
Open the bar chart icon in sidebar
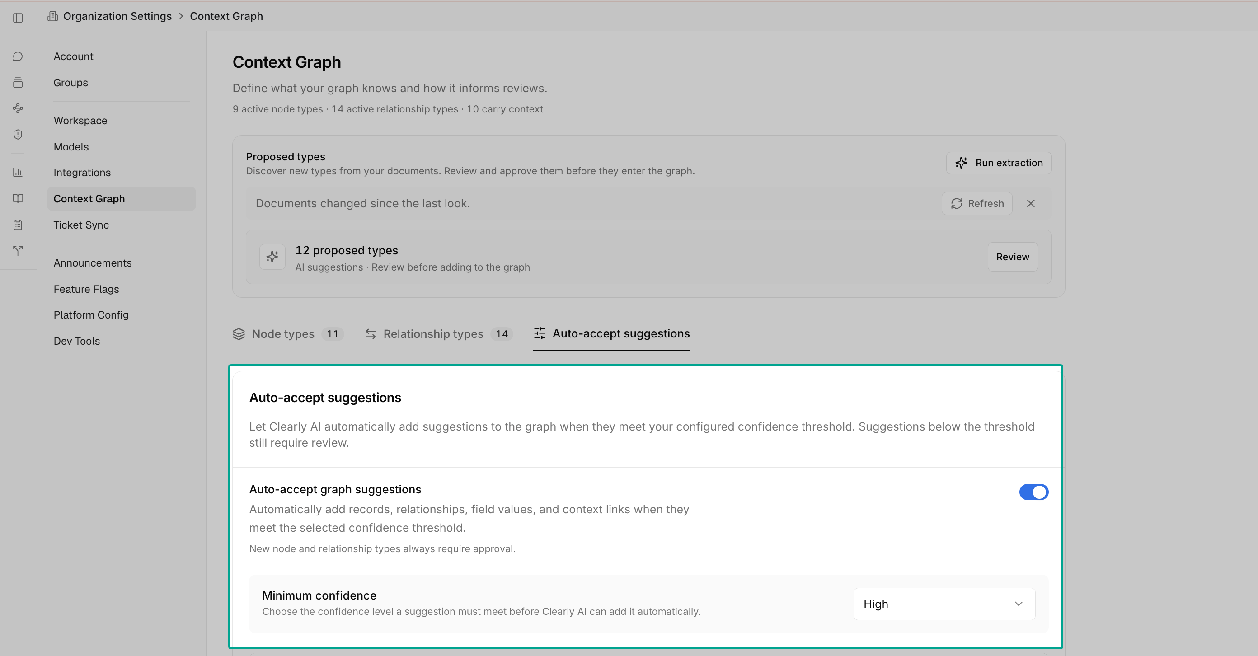[x=18, y=172]
